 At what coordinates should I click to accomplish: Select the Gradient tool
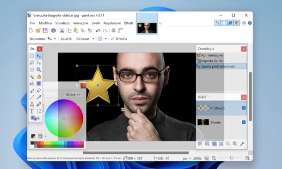39,83
